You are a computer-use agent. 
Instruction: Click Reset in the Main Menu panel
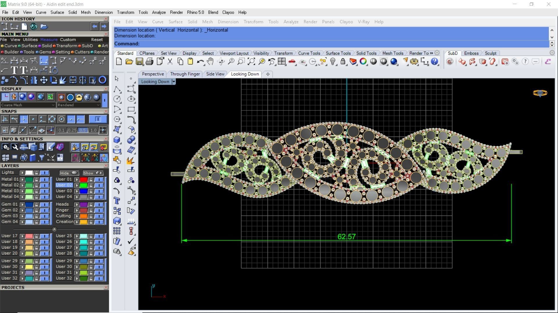pos(97,40)
